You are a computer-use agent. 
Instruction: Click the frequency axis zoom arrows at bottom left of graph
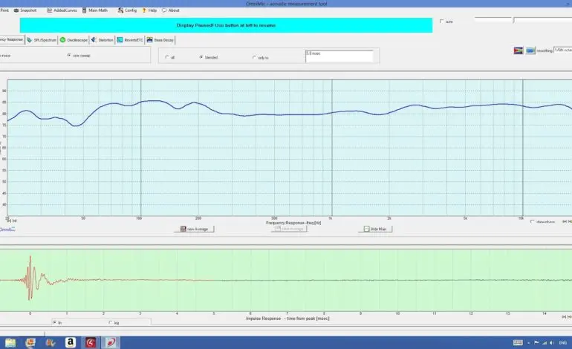[x=12, y=221]
